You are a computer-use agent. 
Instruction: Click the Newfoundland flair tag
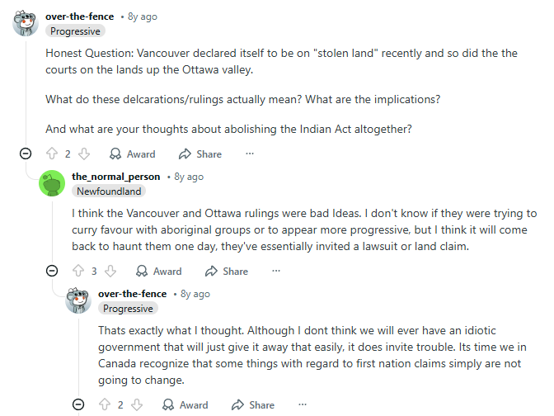click(109, 191)
